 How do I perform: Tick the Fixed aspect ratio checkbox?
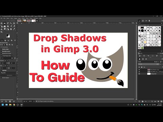pos(1,56)
